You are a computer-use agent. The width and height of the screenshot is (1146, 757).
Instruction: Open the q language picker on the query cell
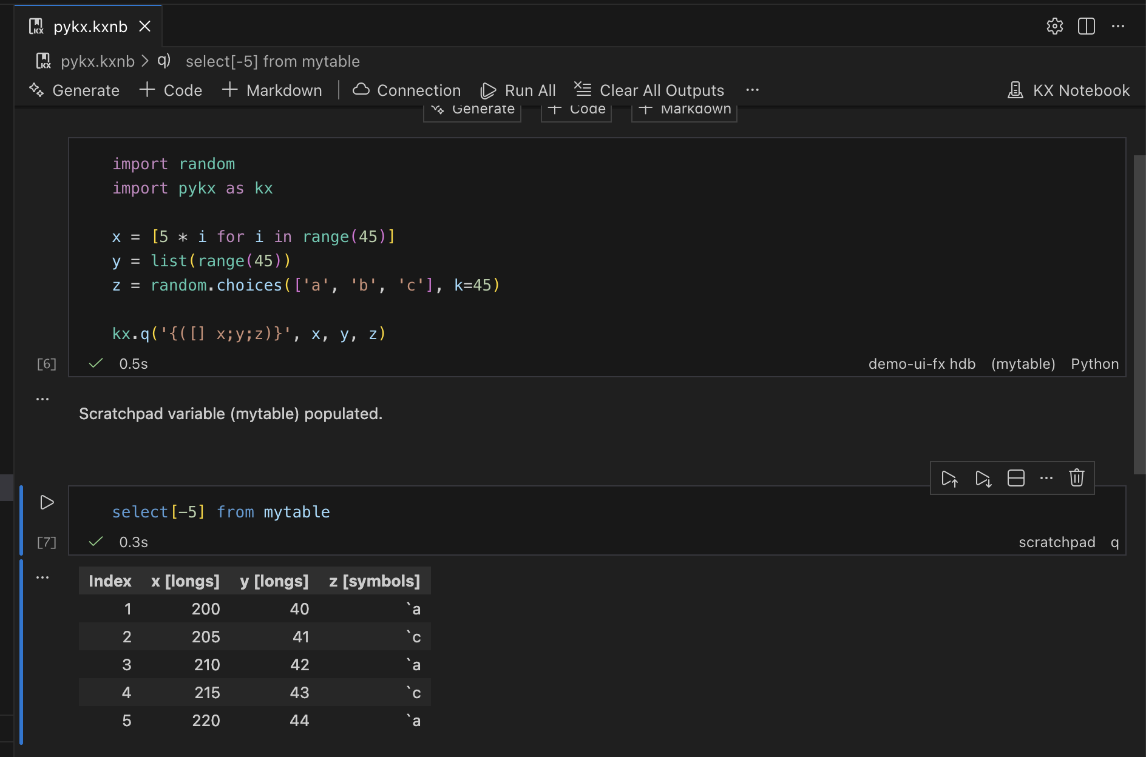[x=1114, y=542]
